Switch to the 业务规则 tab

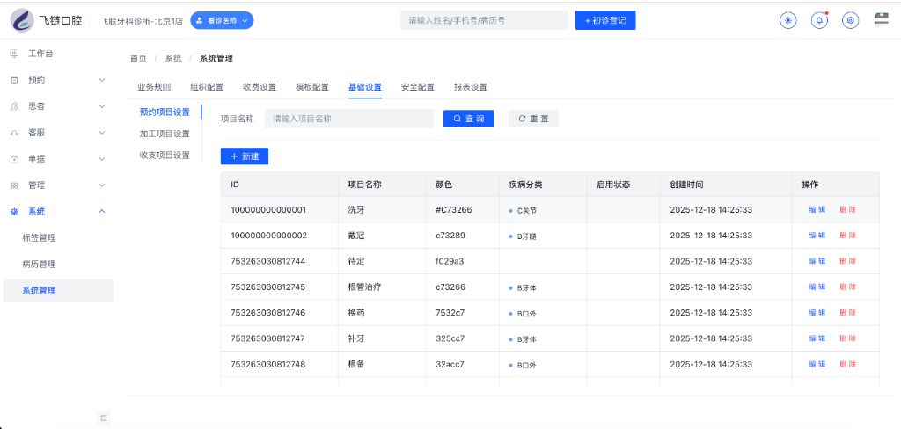pyautogui.click(x=154, y=87)
